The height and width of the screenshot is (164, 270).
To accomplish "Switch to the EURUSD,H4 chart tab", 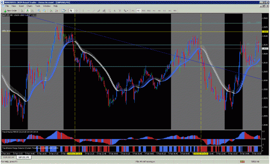I will pyautogui.click(x=9, y=157).
